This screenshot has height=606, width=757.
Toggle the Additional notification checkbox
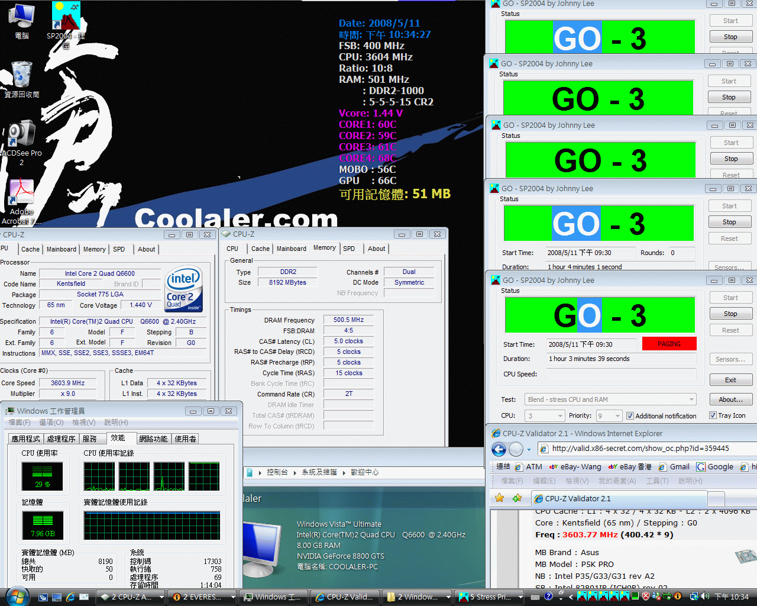pos(630,416)
